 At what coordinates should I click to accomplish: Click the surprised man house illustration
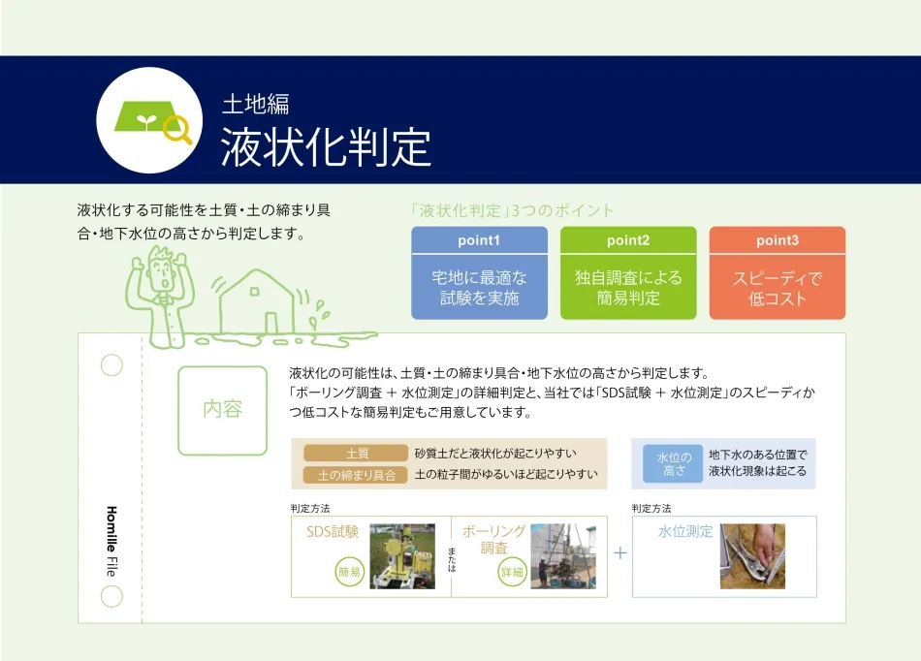point(250,298)
